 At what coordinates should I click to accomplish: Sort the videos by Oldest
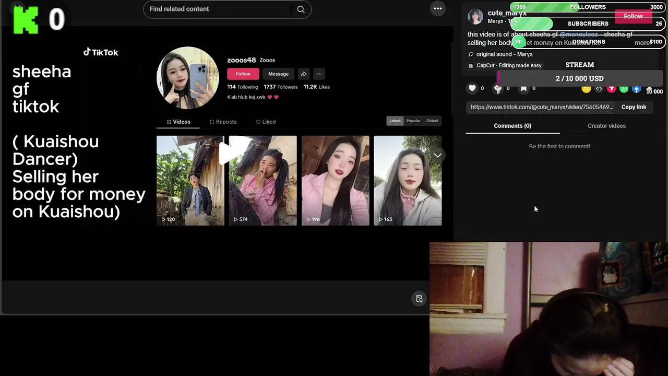432,121
